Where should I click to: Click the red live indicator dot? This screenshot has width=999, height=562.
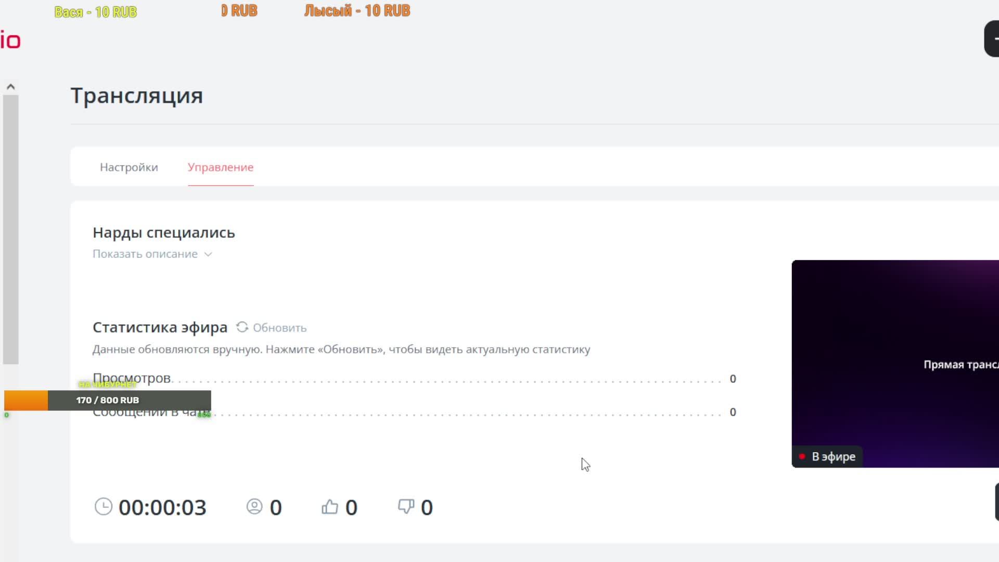[x=802, y=456]
